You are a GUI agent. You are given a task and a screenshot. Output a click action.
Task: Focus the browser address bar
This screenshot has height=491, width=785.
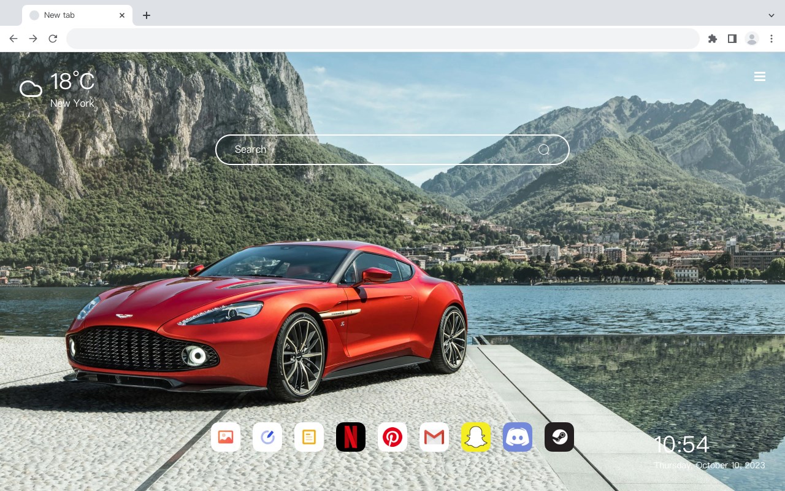click(x=383, y=39)
